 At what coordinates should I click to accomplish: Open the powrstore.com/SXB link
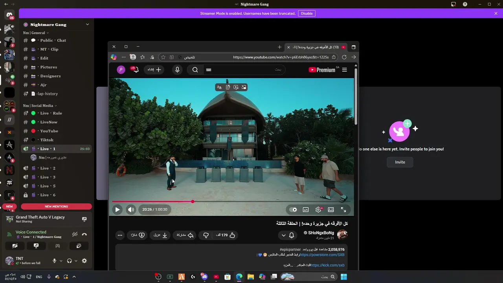coord(322,255)
